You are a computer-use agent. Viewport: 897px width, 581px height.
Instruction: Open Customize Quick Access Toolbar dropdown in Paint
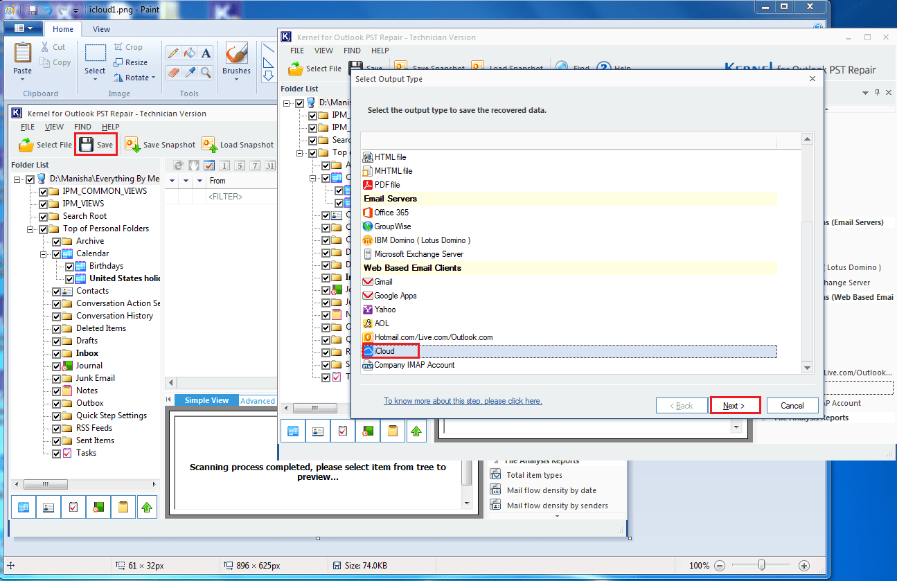pyautogui.click(x=77, y=10)
